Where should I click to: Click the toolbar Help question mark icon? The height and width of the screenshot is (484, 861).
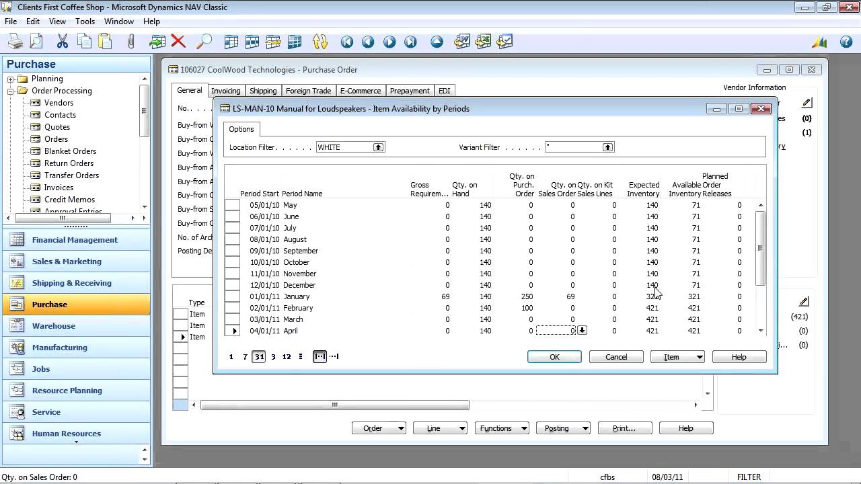point(846,42)
